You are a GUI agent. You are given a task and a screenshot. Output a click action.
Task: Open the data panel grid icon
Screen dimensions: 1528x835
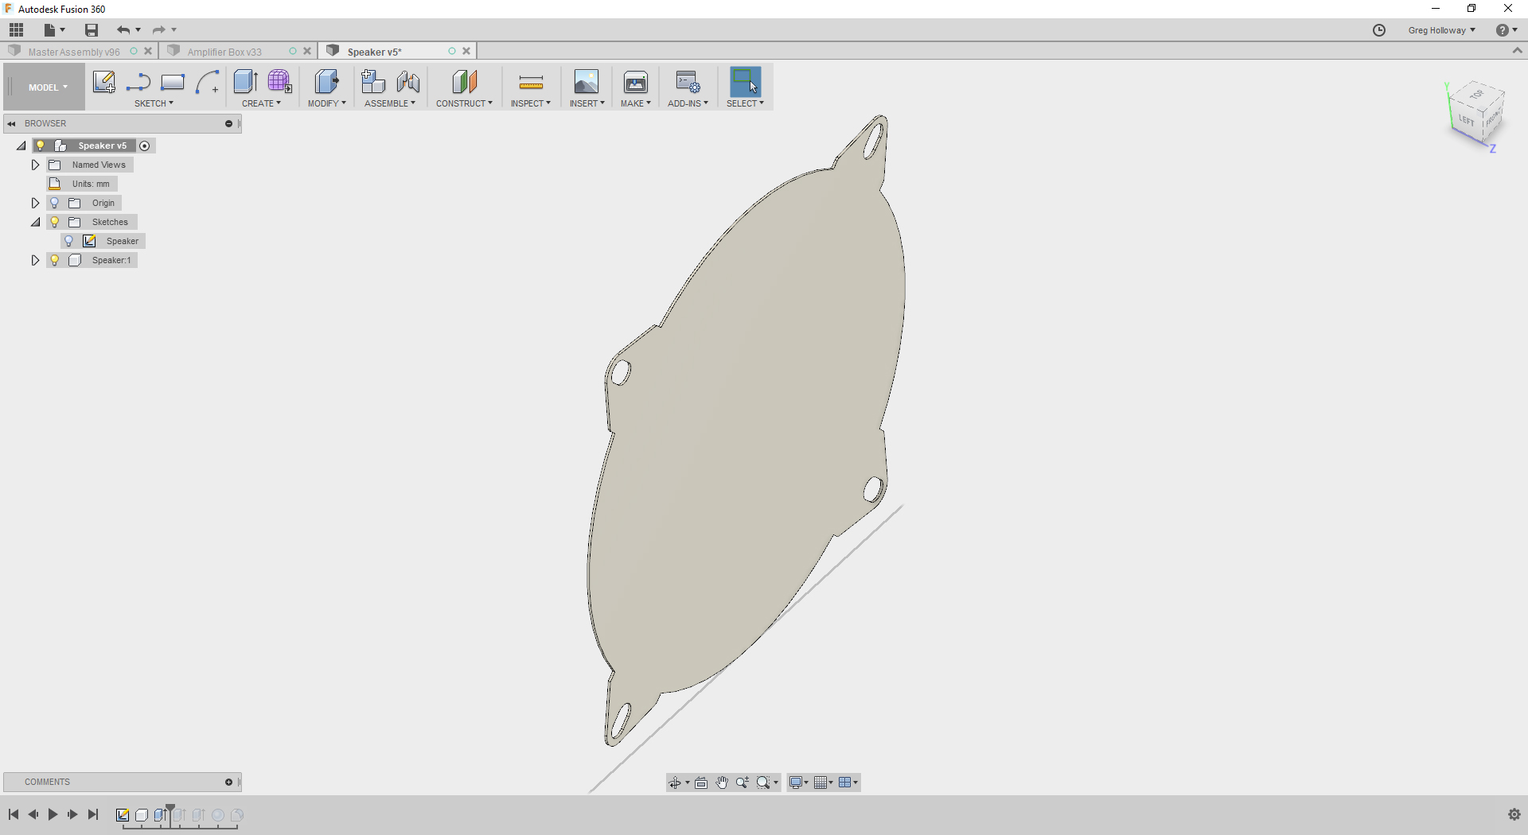pos(17,30)
